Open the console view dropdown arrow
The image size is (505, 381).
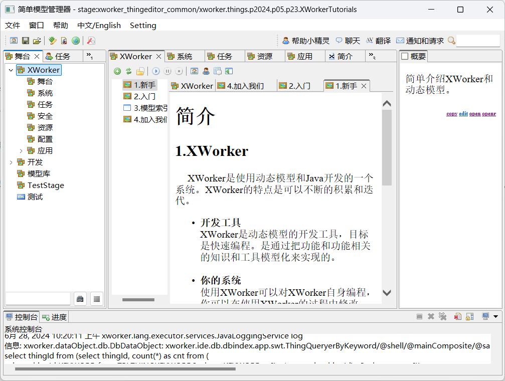click(495, 317)
